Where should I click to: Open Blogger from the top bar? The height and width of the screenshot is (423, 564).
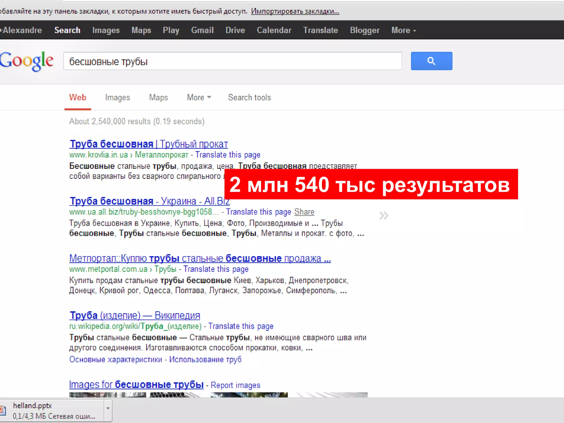pyautogui.click(x=365, y=30)
